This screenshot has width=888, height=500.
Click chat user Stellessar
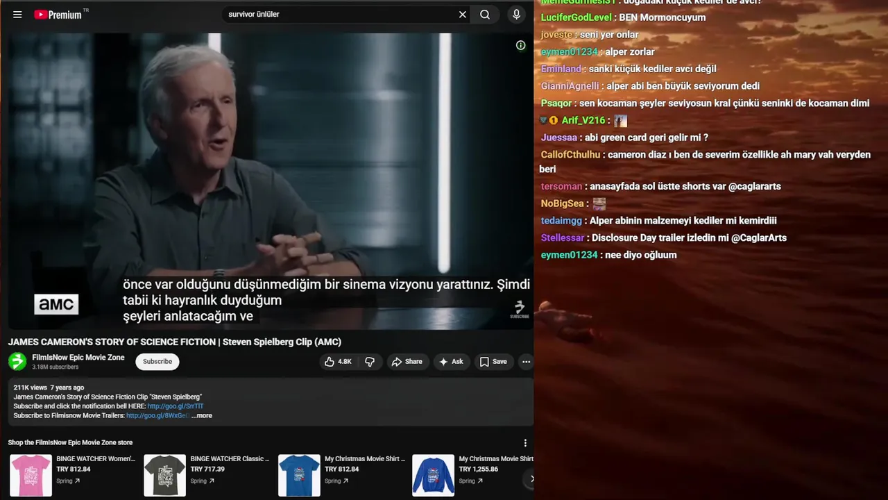563,238
